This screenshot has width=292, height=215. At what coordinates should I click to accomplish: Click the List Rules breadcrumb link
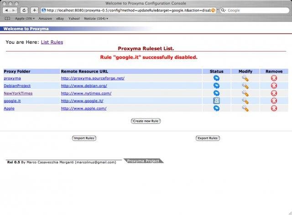click(x=52, y=42)
